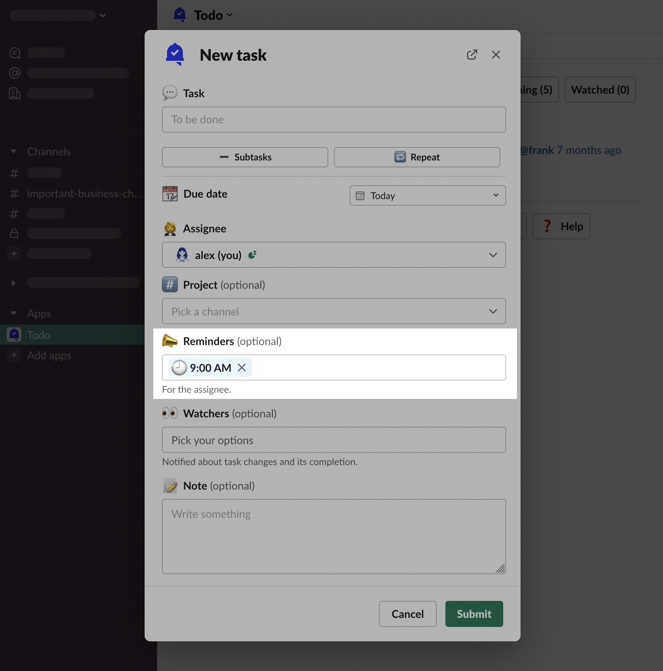Click the directory building icon in sidebar

point(15,93)
